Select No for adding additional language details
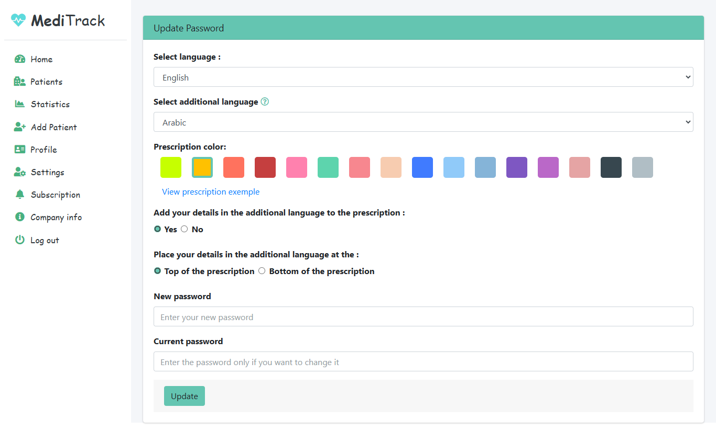716x431 pixels. [185, 229]
